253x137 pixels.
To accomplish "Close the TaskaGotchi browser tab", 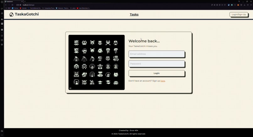I will click(22, 2).
